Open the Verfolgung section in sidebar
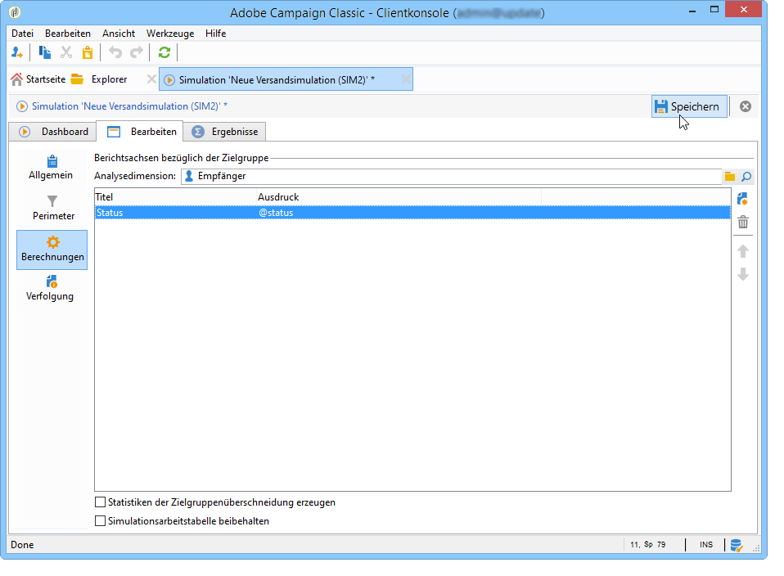784x576 pixels. pyautogui.click(x=50, y=288)
